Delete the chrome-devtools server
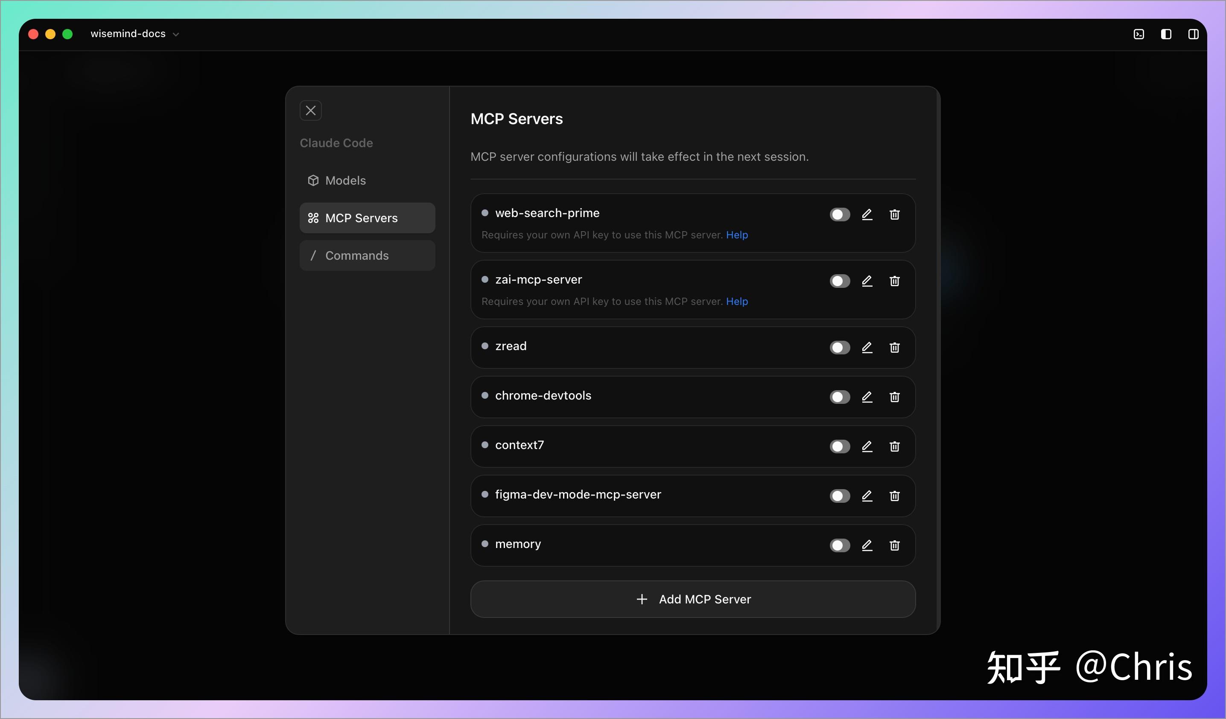The width and height of the screenshot is (1226, 719). (894, 397)
